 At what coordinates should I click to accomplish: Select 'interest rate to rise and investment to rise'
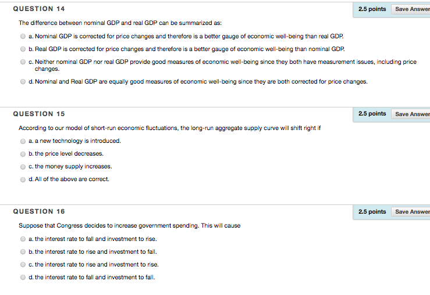[x=23, y=265]
